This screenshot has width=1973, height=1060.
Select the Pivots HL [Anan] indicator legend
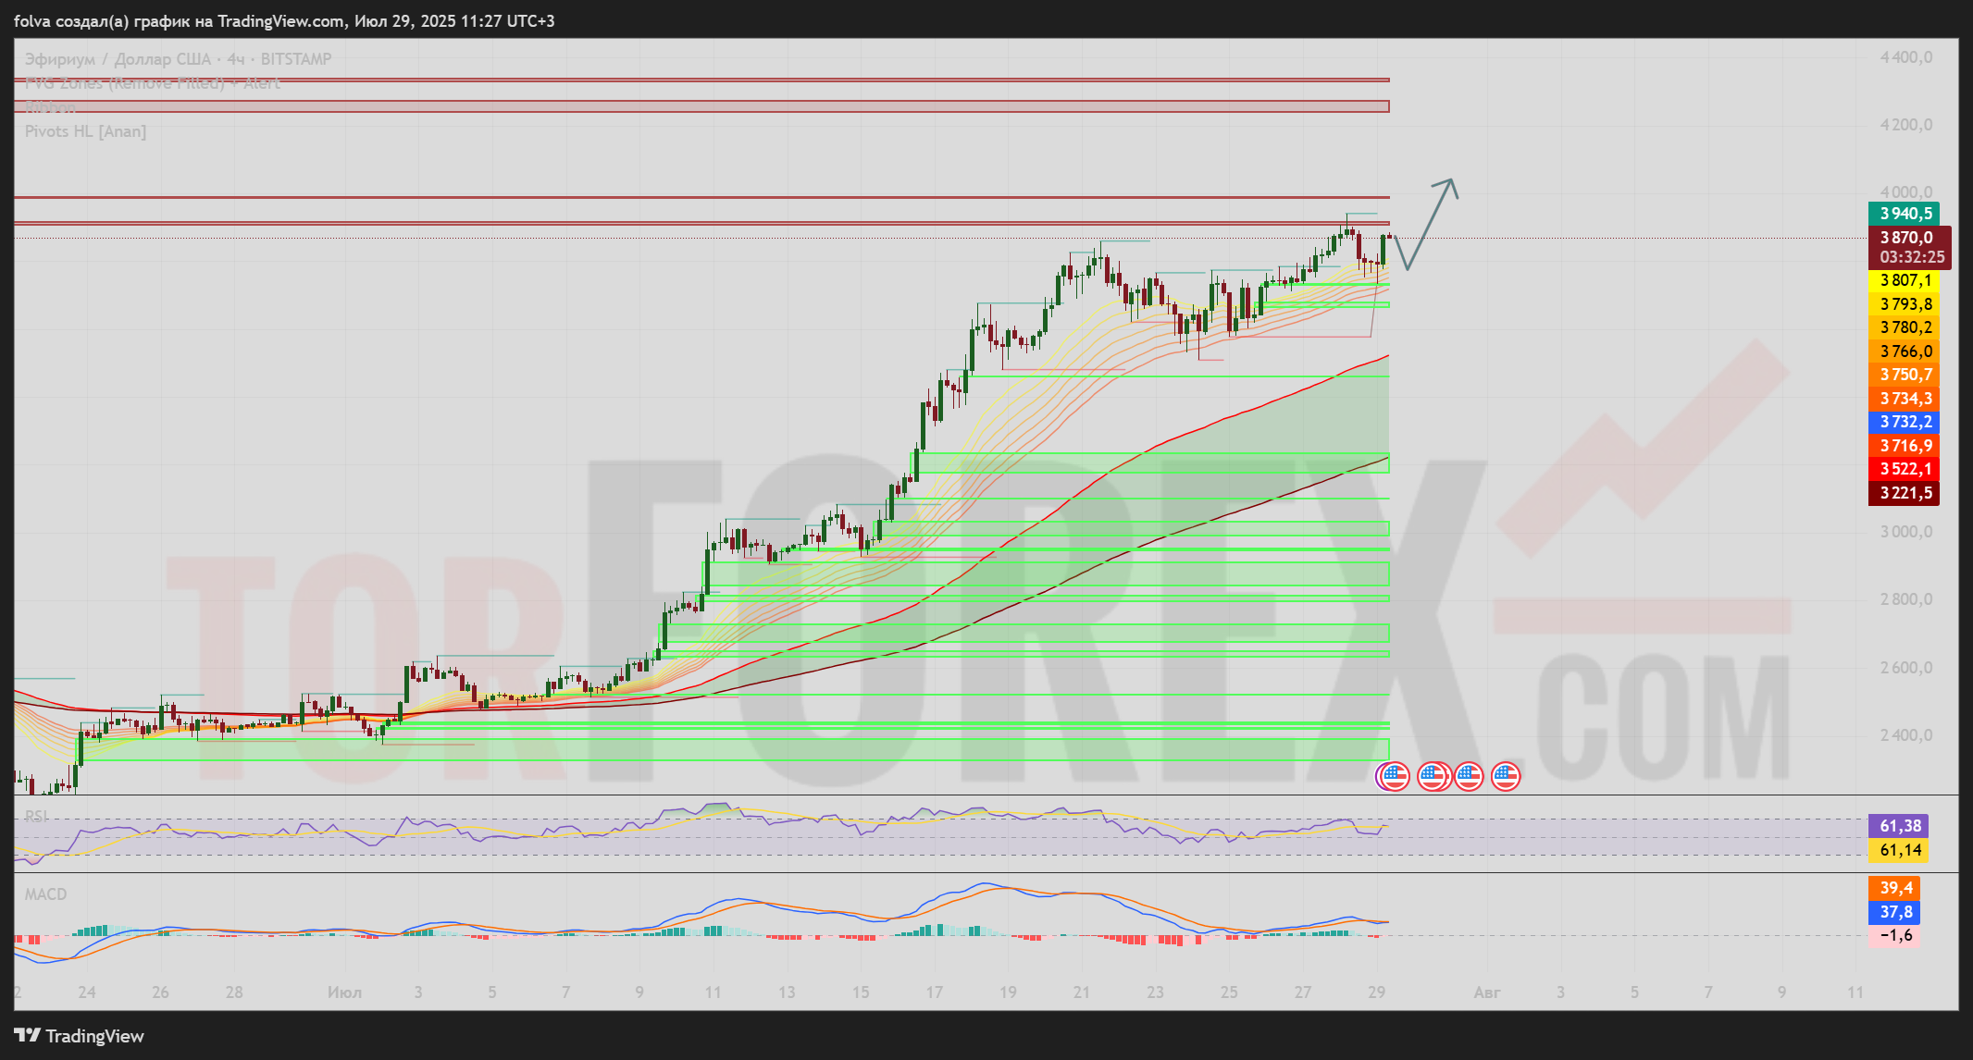[x=85, y=131]
